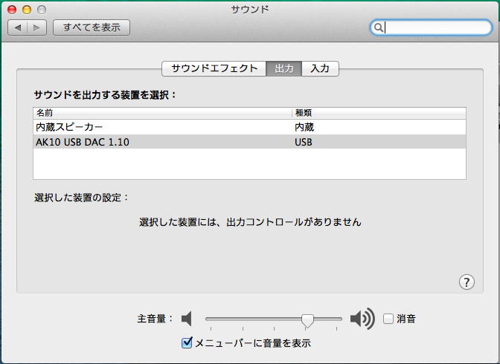Click the すべてを表示 button
Image resolution: width=500 pixels, height=364 pixels.
coord(92,27)
